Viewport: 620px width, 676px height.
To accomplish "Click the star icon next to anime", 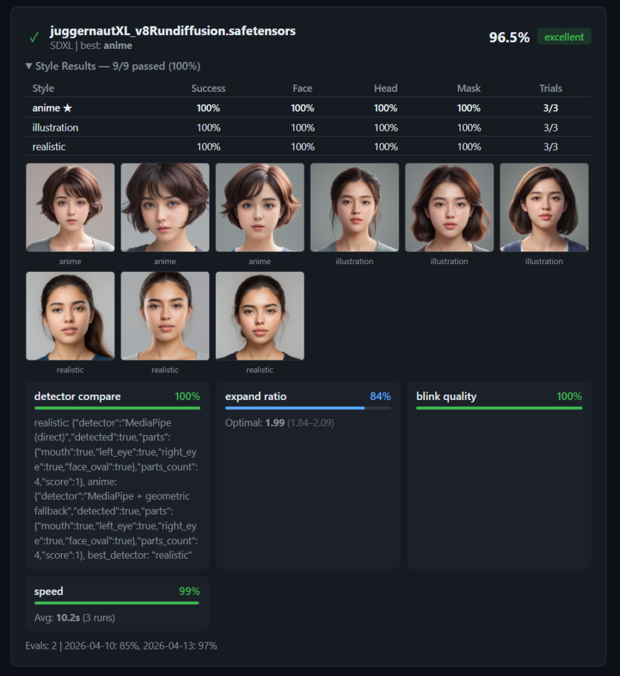I will (67, 108).
